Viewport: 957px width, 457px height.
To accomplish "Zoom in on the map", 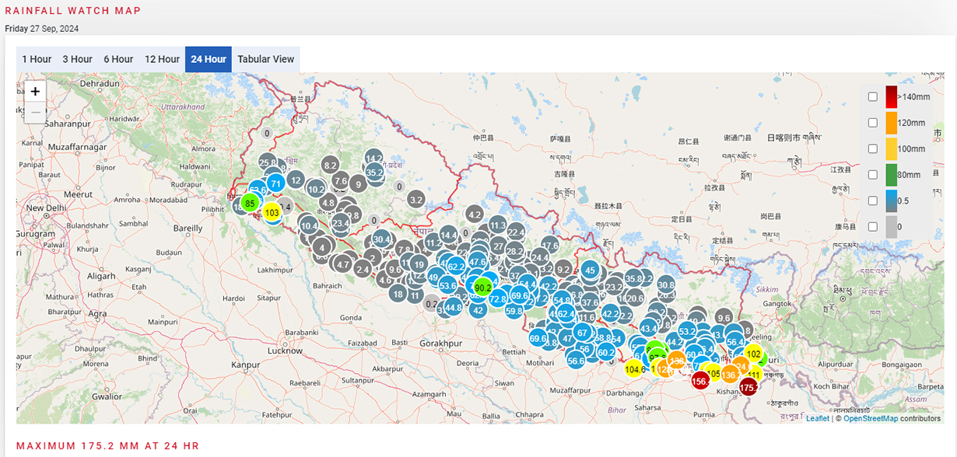I will pyautogui.click(x=35, y=91).
